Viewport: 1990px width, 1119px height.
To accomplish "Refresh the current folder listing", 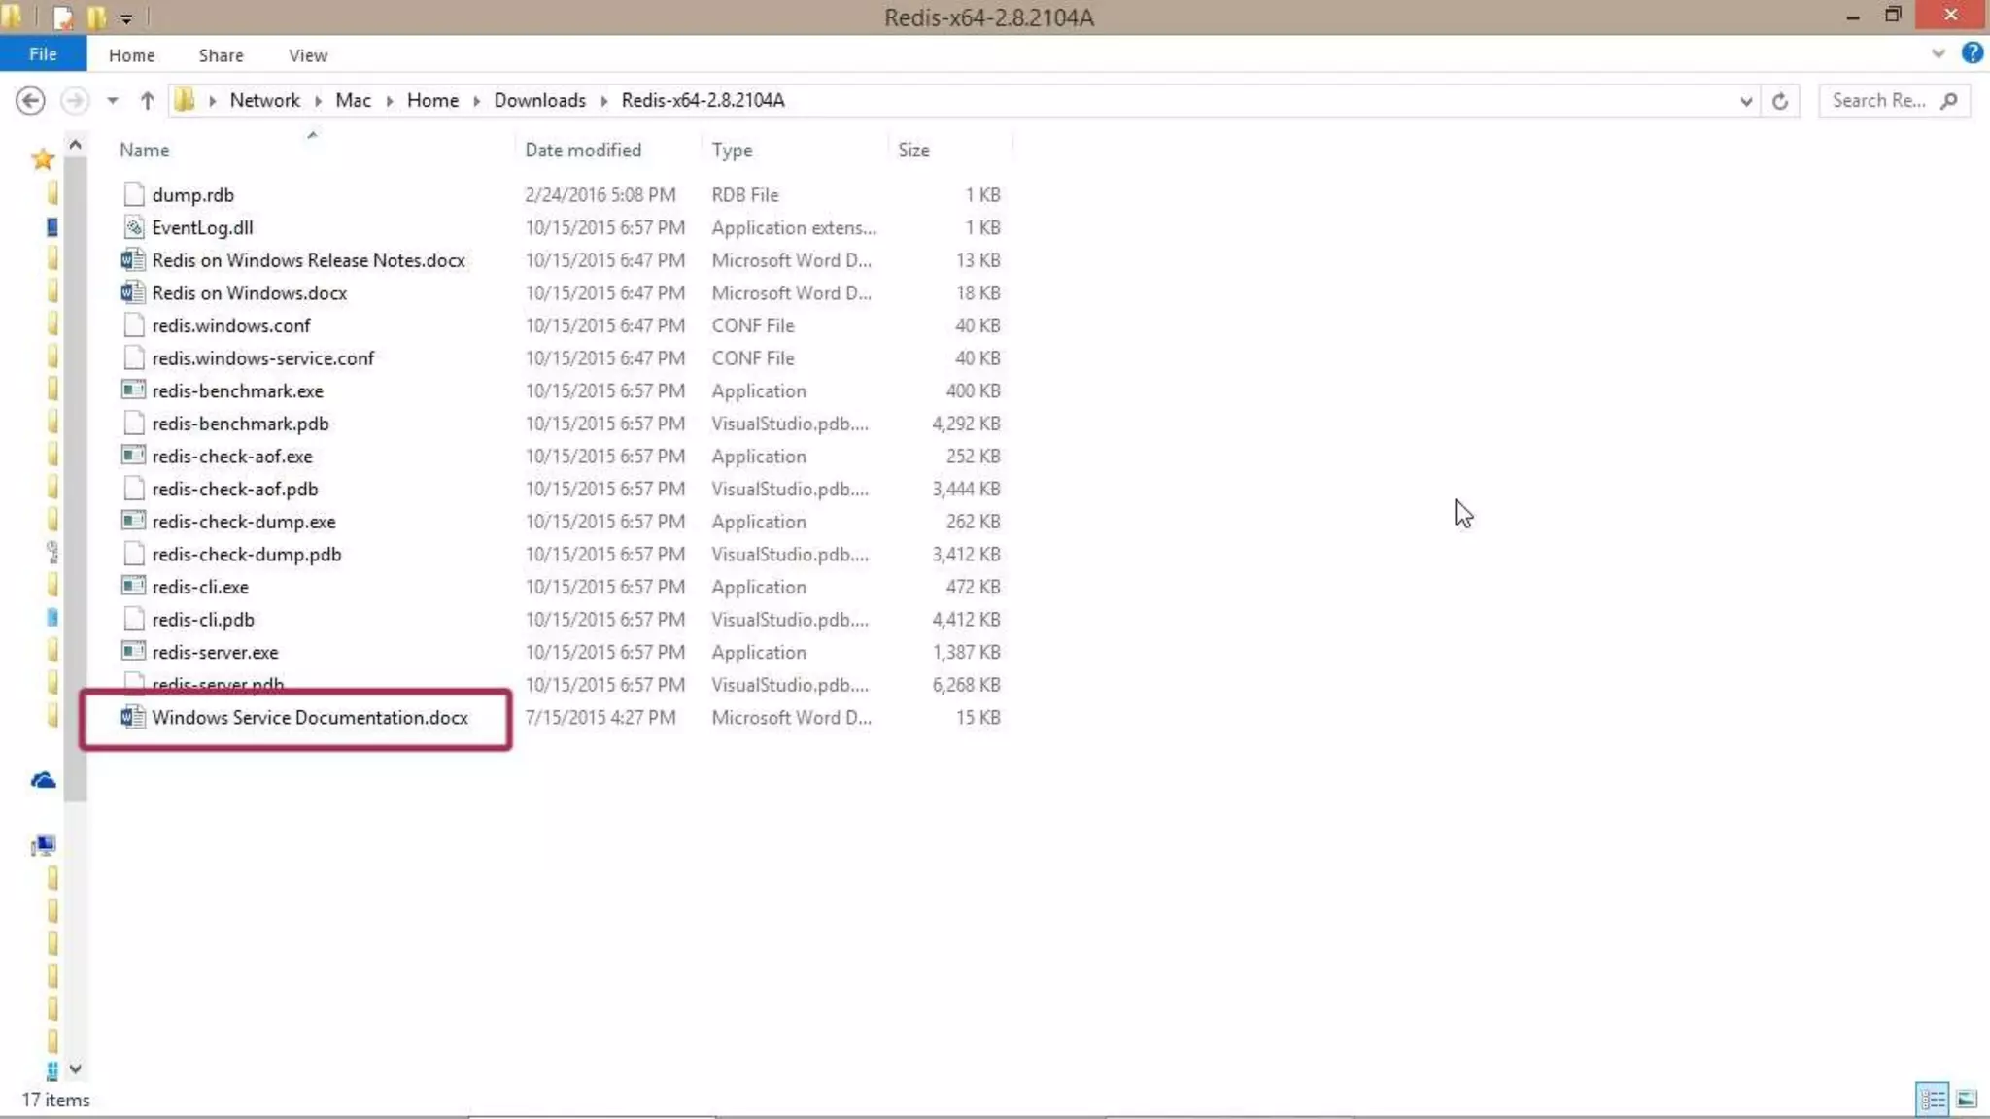I will pyautogui.click(x=1779, y=100).
